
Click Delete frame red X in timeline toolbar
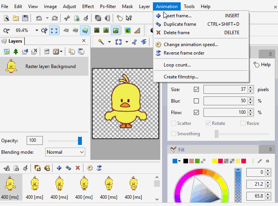(x=78, y=168)
